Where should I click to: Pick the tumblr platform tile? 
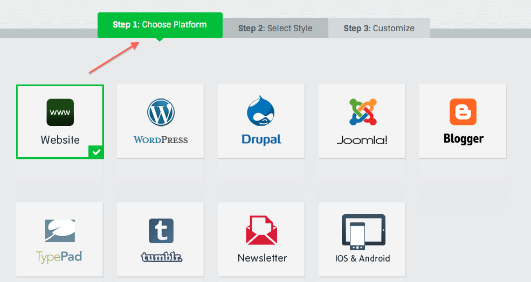(x=161, y=239)
